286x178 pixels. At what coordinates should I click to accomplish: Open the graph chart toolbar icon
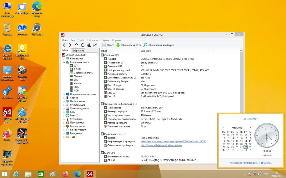tap(95, 45)
